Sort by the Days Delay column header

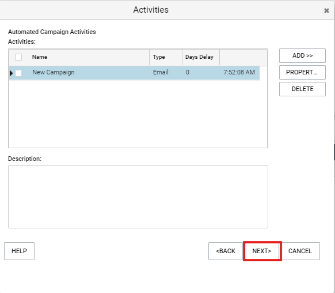click(199, 57)
